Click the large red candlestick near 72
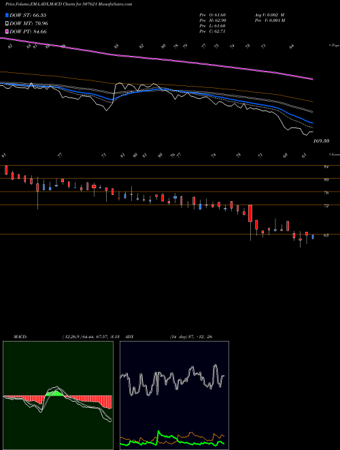 [x=250, y=213]
